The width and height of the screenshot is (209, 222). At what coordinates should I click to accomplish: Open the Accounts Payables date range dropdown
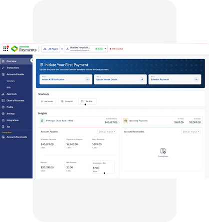[107, 132]
